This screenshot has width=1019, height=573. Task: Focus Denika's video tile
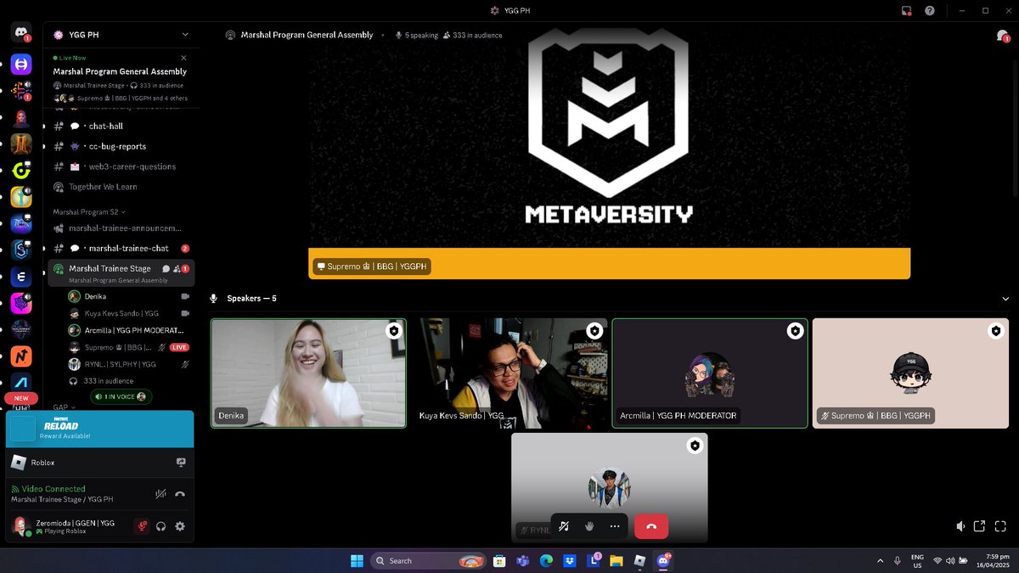pyautogui.click(x=308, y=374)
